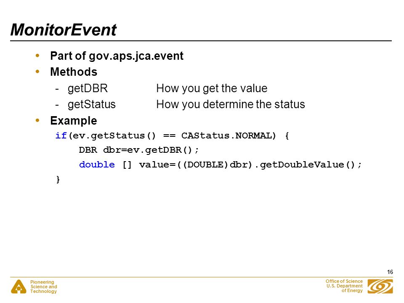Click the 'Methods' bullet heading
The width and height of the screenshot is (404, 303).
74,72
